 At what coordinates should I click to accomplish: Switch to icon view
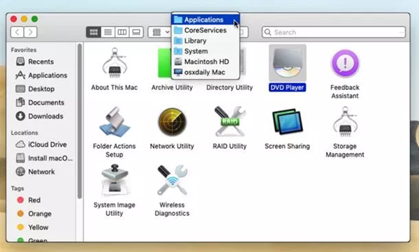pyautogui.click(x=94, y=32)
